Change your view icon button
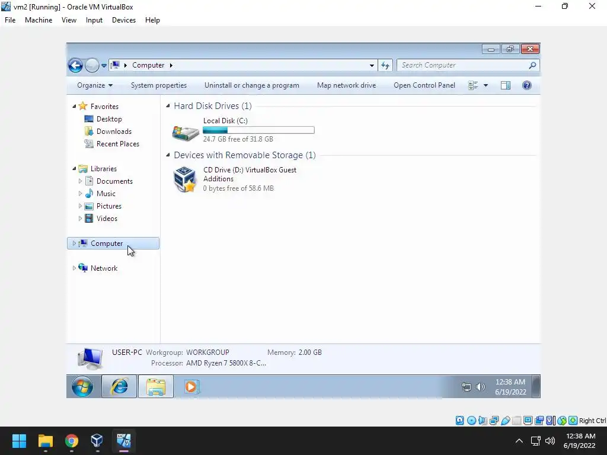This screenshot has width=607, height=455. [x=473, y=85]
